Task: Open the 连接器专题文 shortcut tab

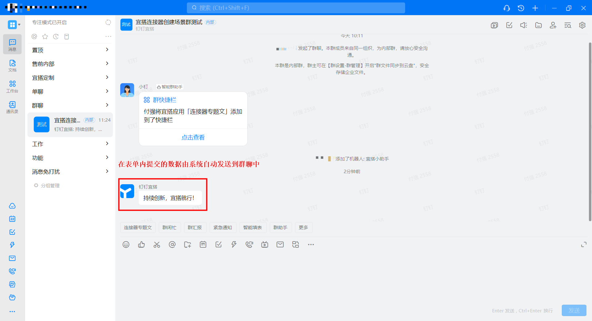Action: tap(138, 227)
